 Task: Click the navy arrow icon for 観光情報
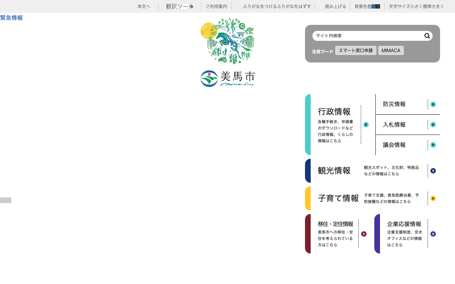tap(433, 171)
